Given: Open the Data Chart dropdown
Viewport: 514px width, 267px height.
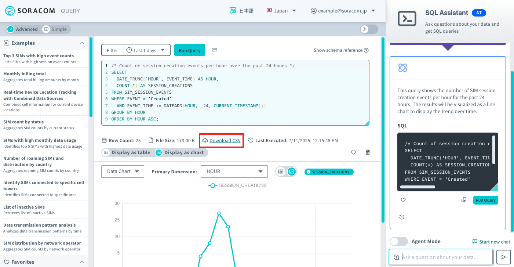Looking at the screenshot, I should pyautogui.click(x=123, y=171).
